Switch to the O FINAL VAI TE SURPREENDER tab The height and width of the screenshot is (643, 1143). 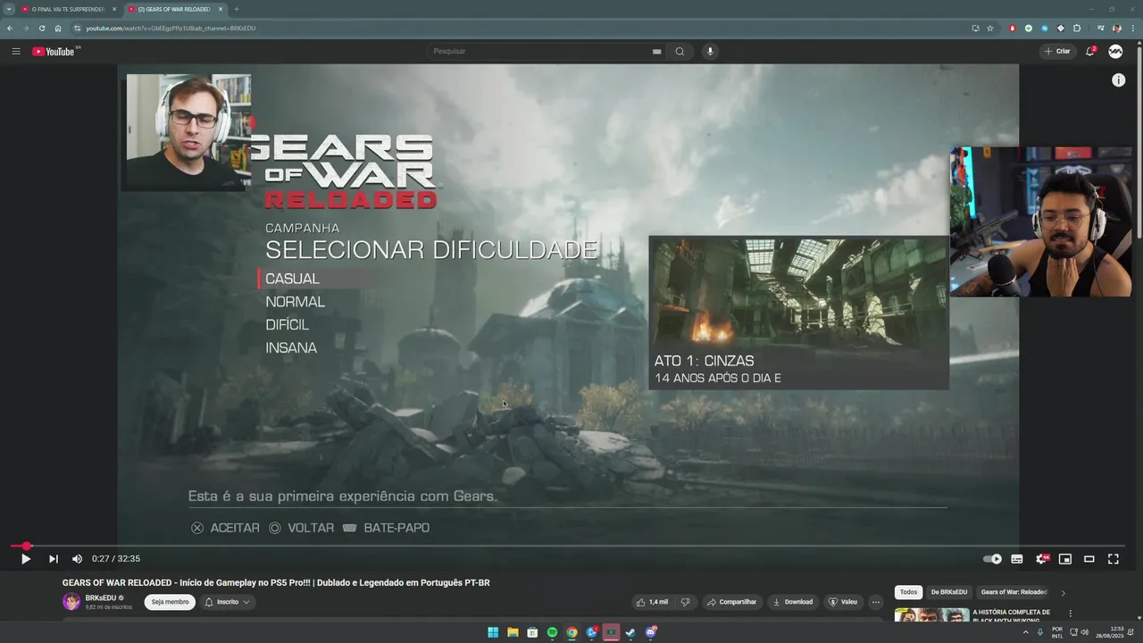click(x=68, y=9)
